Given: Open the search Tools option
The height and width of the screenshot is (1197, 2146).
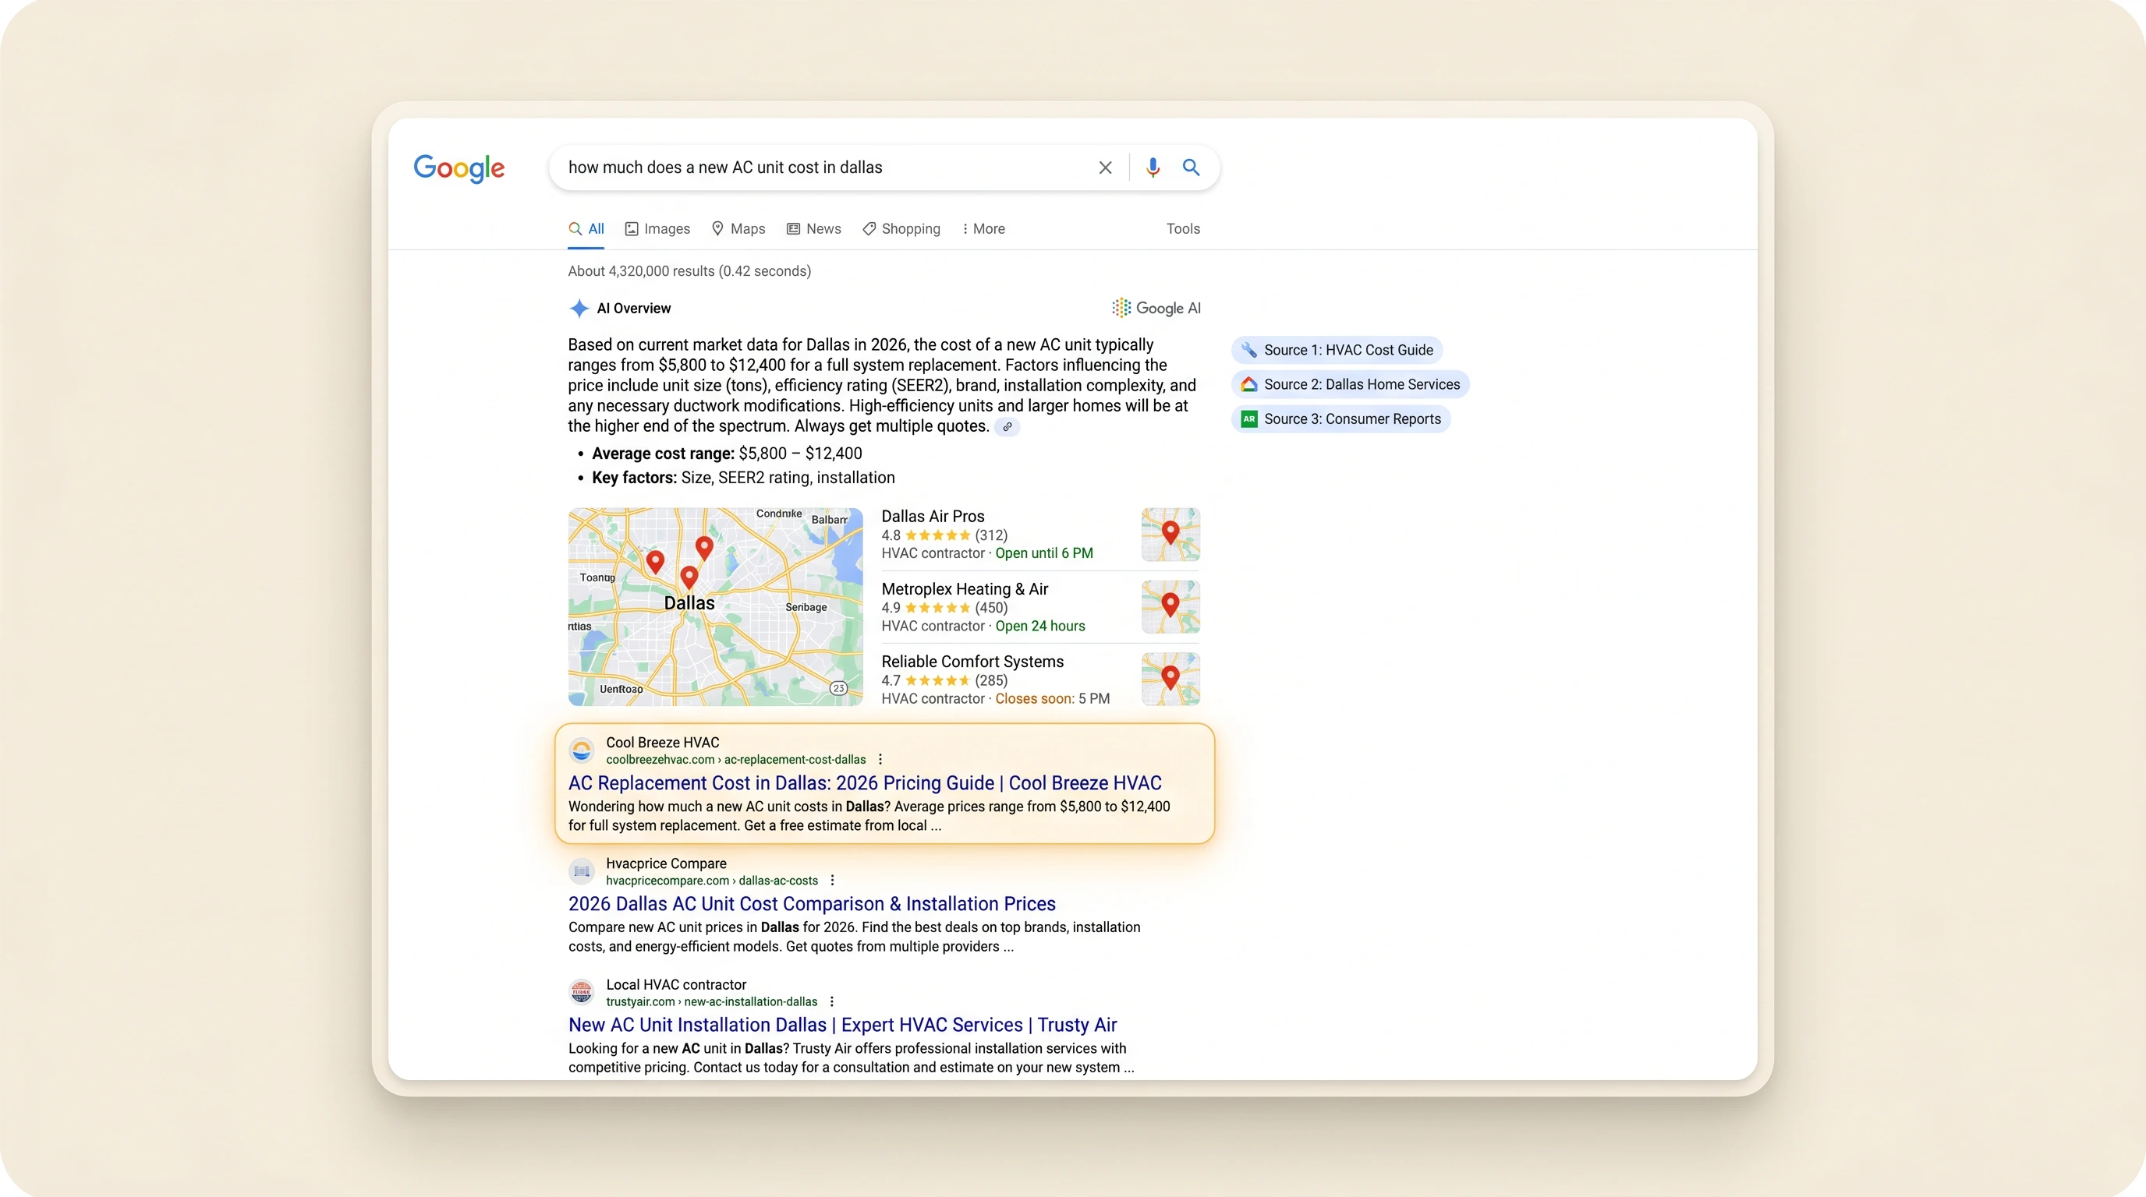Looking at the screenshot, I should tap(1183, 229).
